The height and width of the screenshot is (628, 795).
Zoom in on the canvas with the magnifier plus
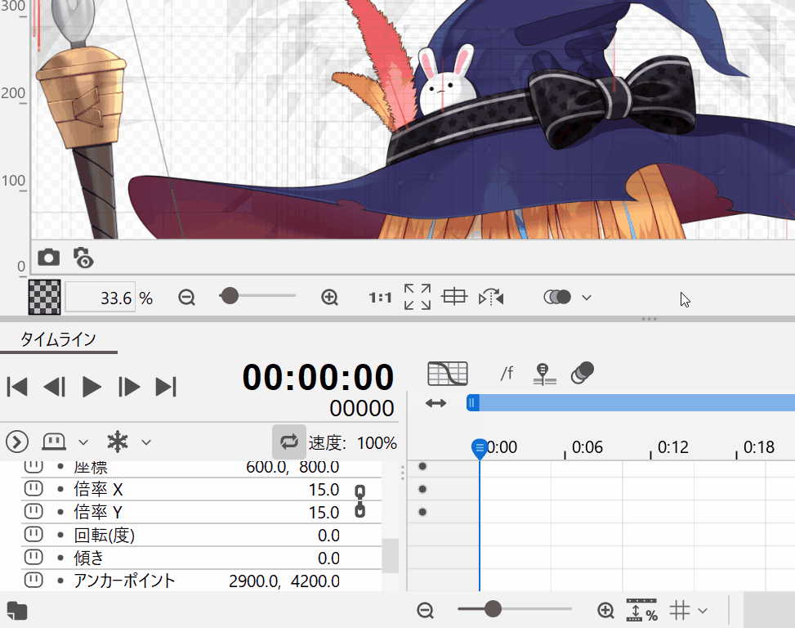pos(330,298)
